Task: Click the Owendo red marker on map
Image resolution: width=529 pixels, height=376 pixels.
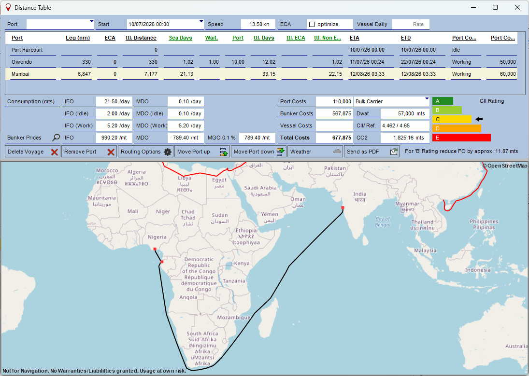Action: coord(162,262)
